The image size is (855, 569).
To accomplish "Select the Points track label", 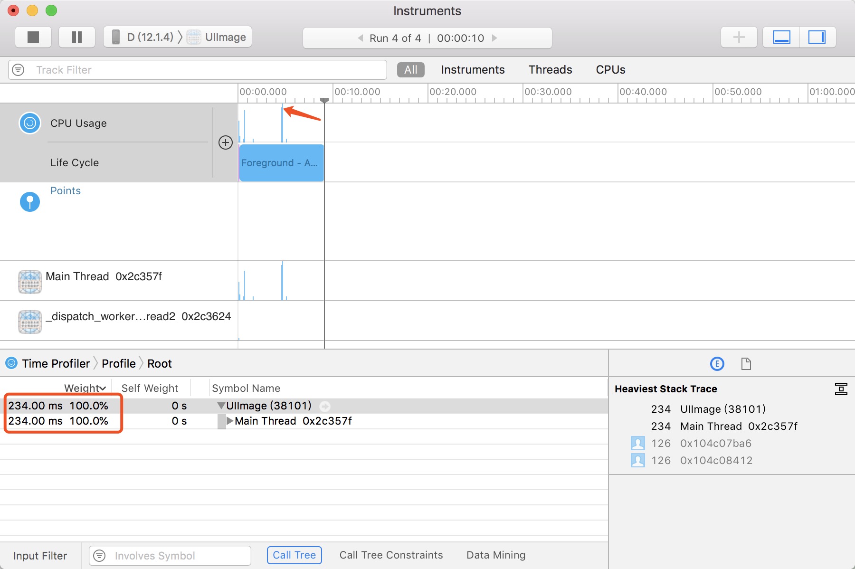I will (66, 190).
